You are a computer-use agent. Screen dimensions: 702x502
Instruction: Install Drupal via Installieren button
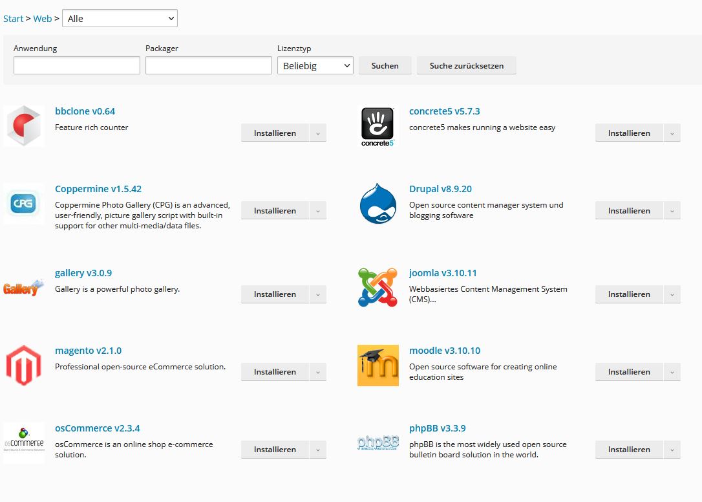629,211
